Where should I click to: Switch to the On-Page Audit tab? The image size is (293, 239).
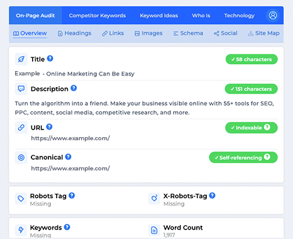[x=35, y=16]
